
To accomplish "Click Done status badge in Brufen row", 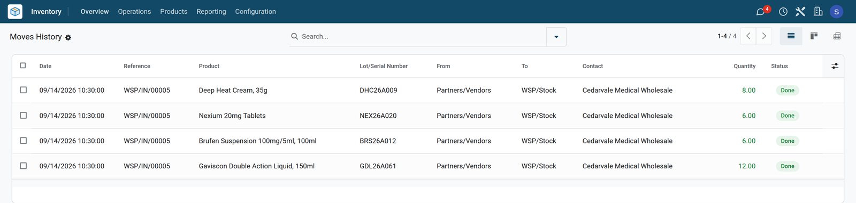I will coord(788,141).
